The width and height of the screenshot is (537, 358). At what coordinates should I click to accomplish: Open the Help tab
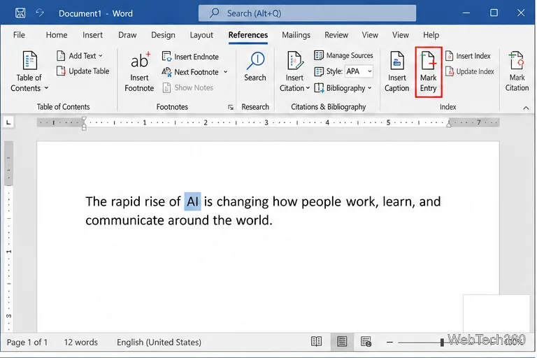pos(431,35)
